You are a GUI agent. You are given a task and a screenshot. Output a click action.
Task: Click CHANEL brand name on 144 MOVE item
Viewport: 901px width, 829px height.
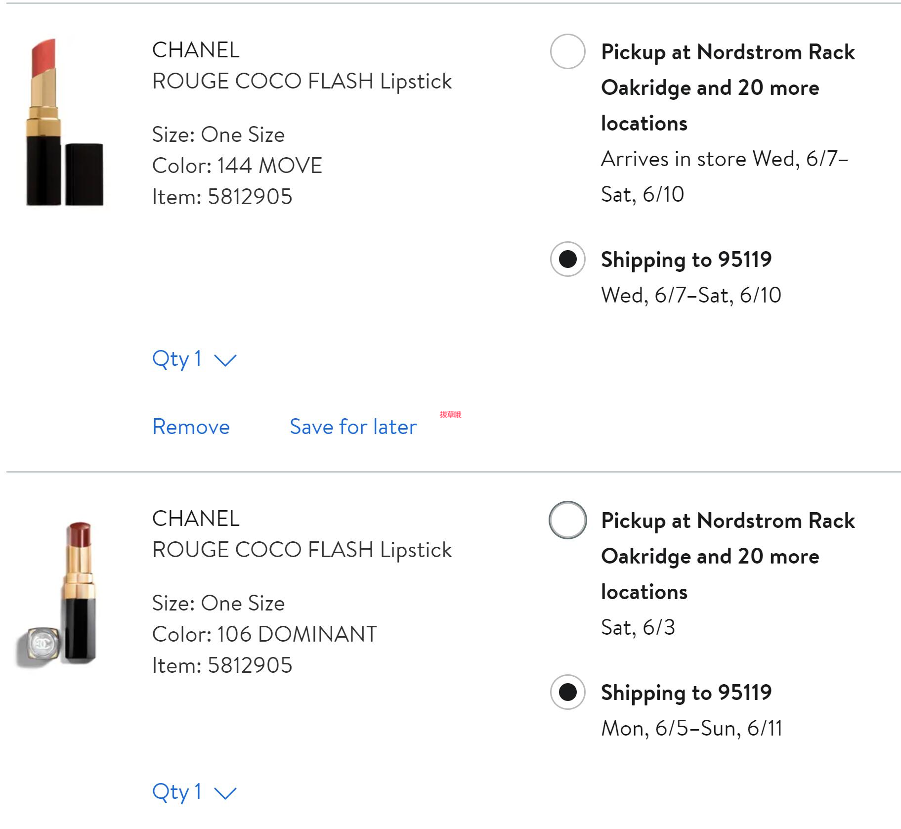(196, 50)
